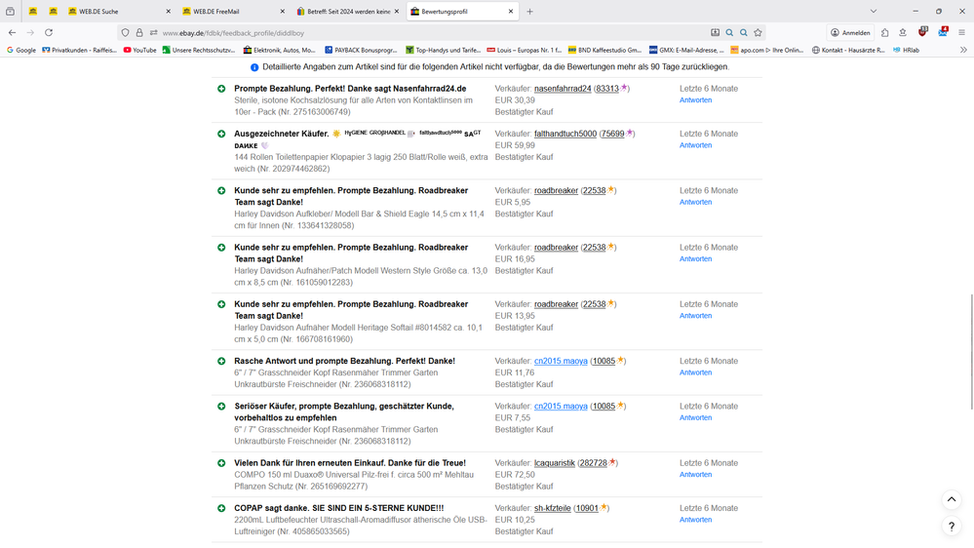Open the BND Kaffeestudio bookmark
Screen dimensions: 974x548
[x=604, y=50]
